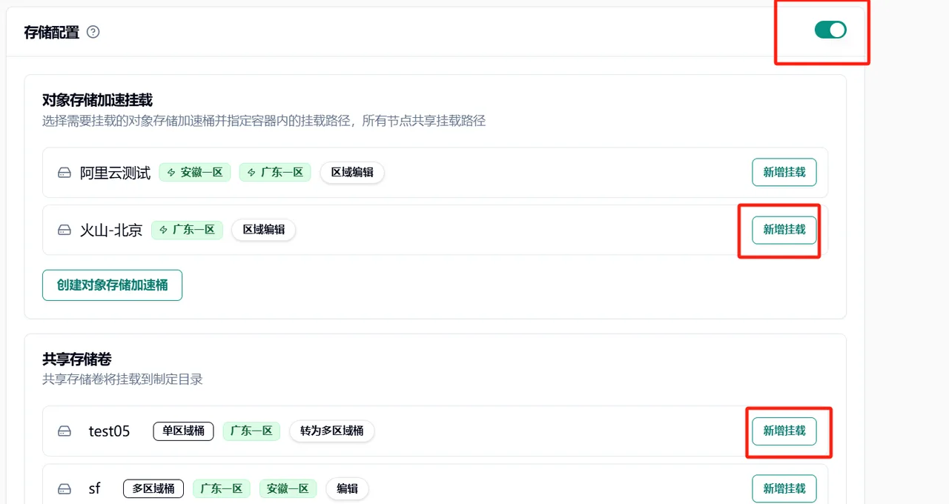Click the drive icon next to 阿里云测试

(65, 173)
